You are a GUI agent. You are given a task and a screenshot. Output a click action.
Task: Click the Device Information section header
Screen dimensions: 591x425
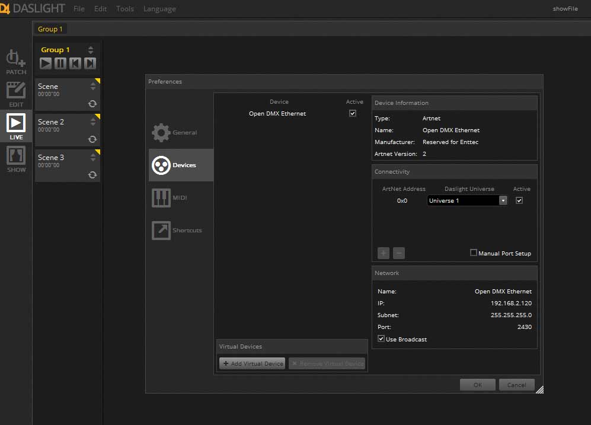455,103
